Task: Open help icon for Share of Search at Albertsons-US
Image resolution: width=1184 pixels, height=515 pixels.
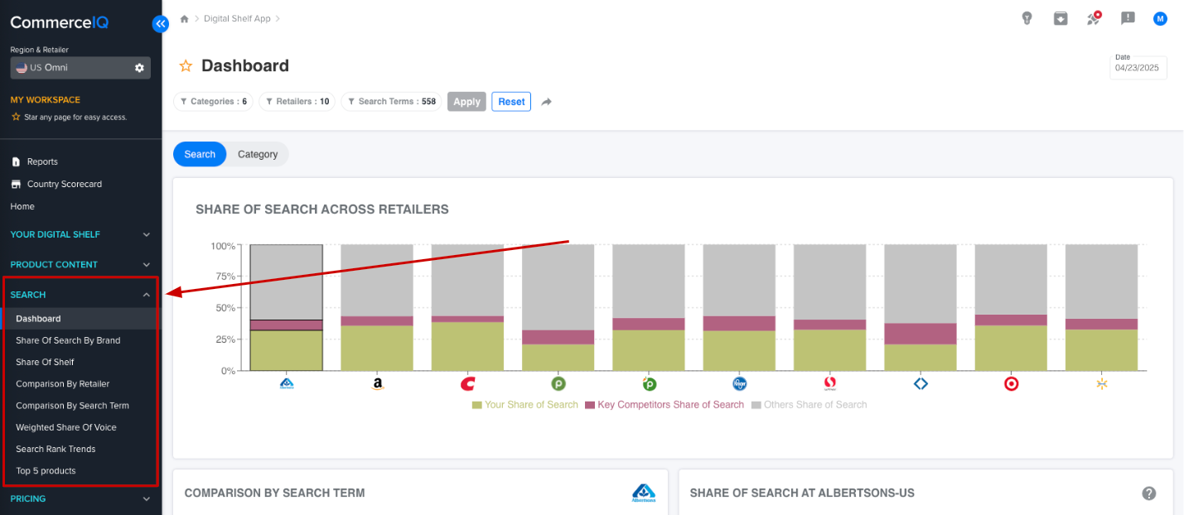Action: click(x=1149, y=493)
